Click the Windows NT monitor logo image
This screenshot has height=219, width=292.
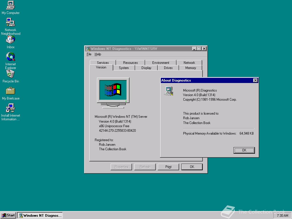(x=113, y=93)
